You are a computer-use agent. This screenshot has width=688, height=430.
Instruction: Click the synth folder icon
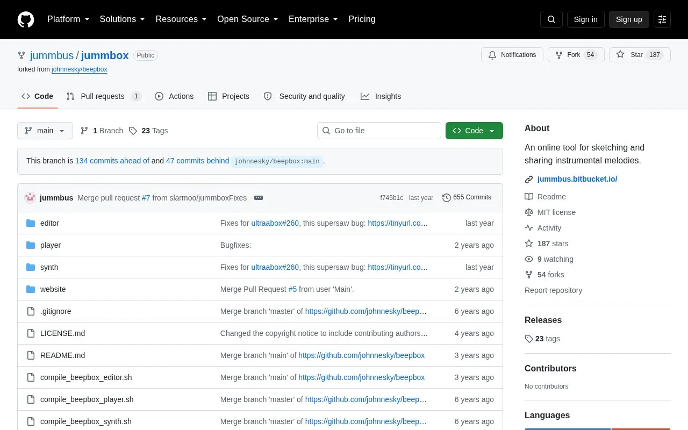click(x=31, y=267)
